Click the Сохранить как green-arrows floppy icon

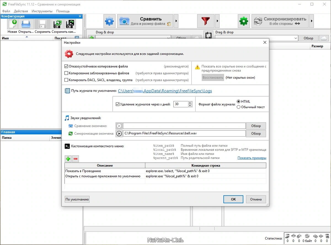(58, 24)
